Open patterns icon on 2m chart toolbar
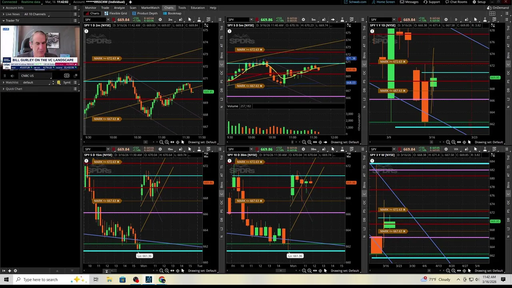 [x=209, y=20]
